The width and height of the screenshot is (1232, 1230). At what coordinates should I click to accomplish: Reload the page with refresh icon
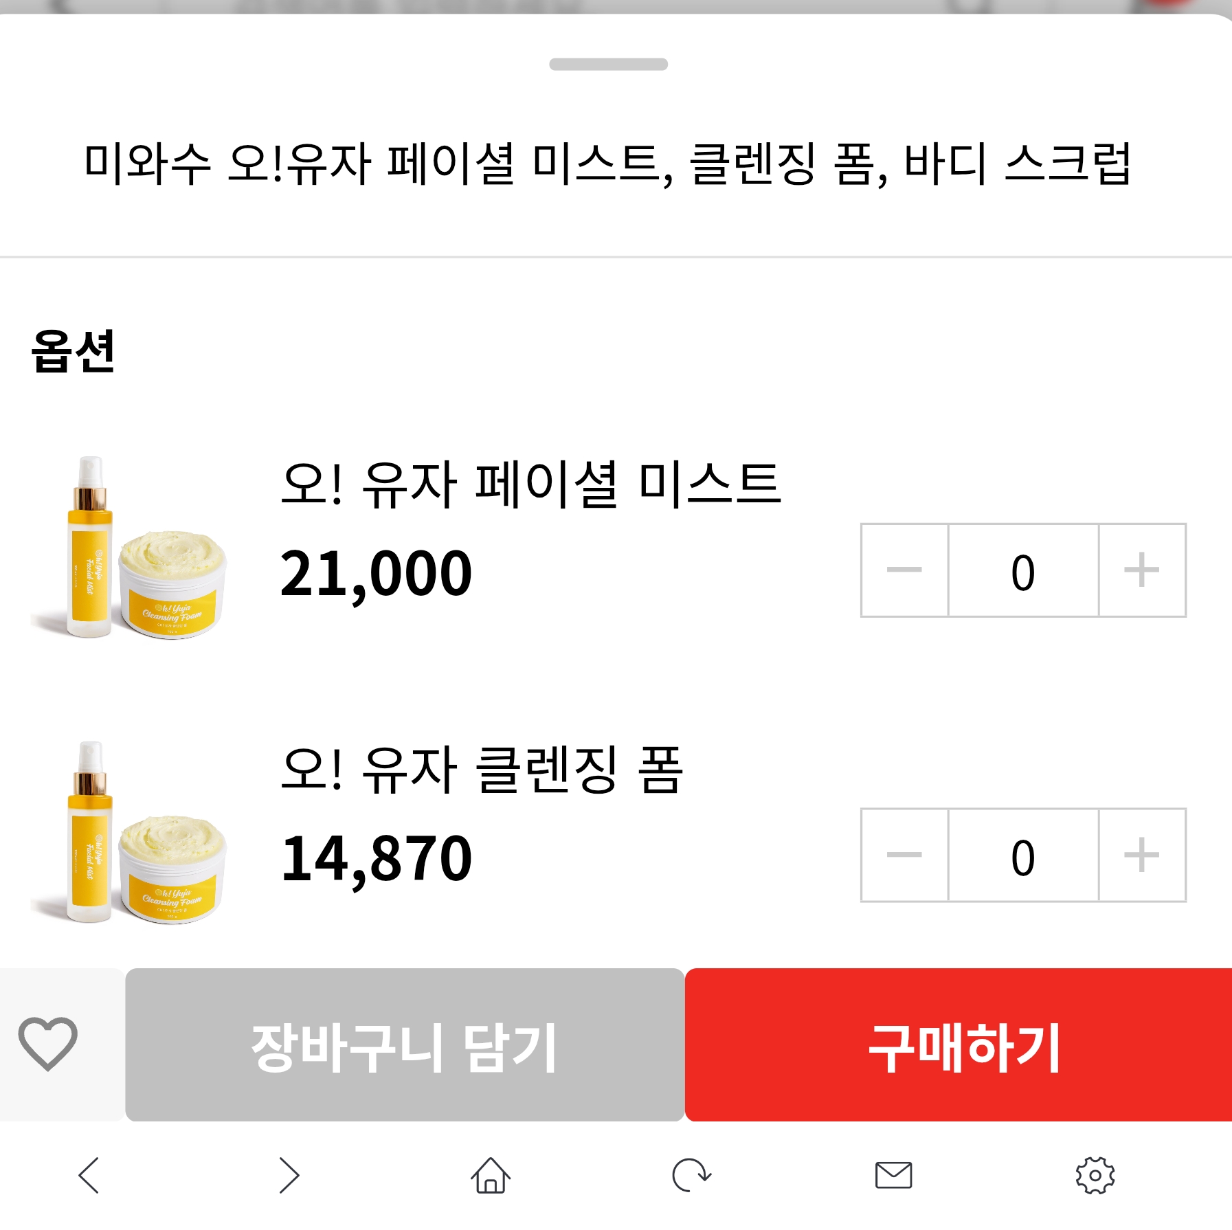(x=691, y=1175)
